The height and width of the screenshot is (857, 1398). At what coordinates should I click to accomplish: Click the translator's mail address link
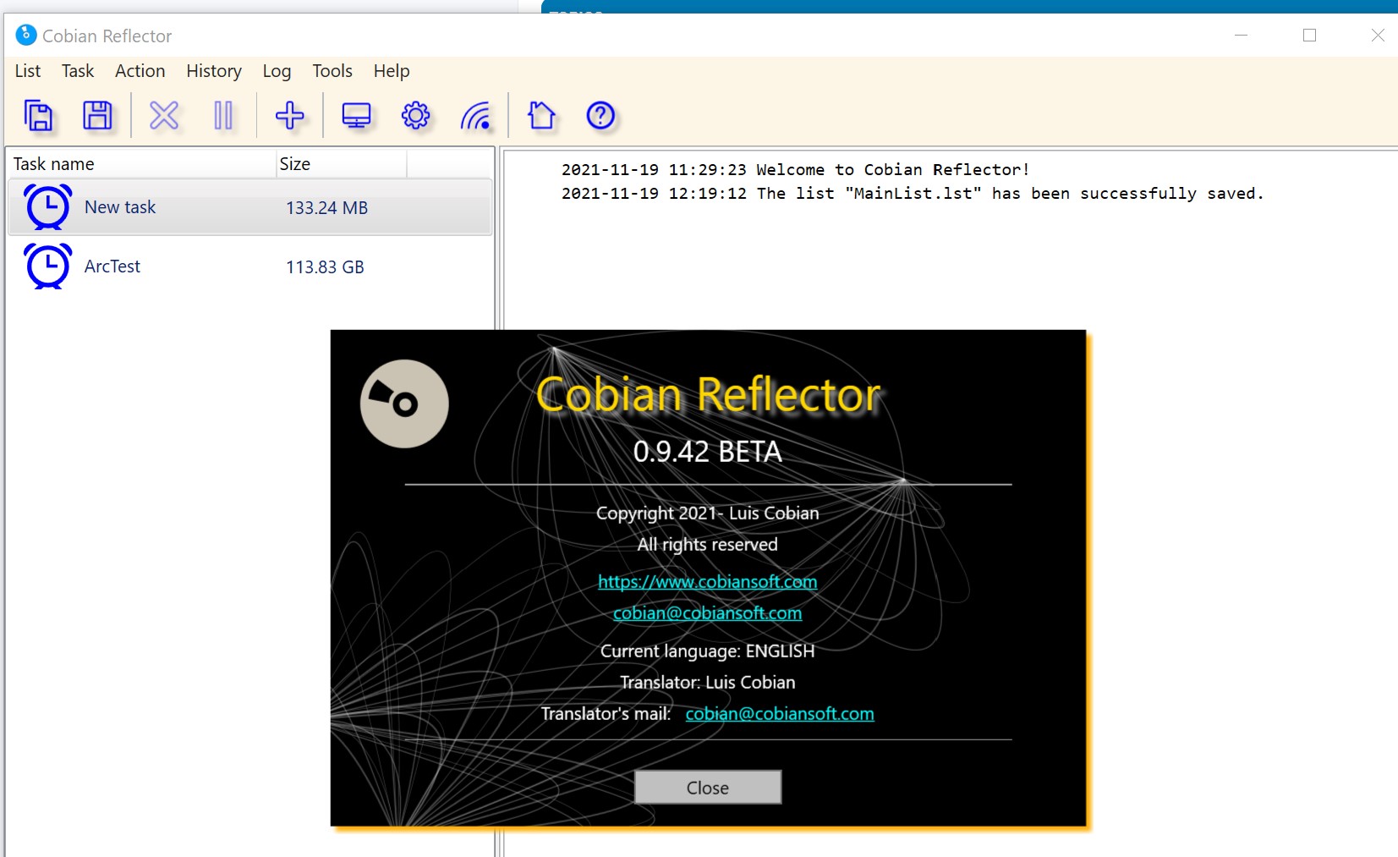(x=780, y=714)
